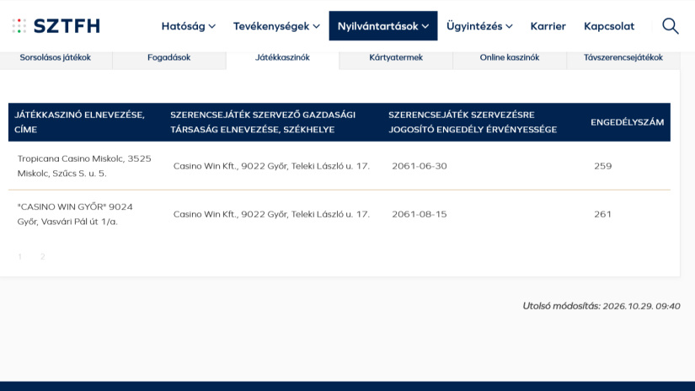Select the Játékkaszinók tab
This screenshot has height=391, width=695.
pos(282,57)
